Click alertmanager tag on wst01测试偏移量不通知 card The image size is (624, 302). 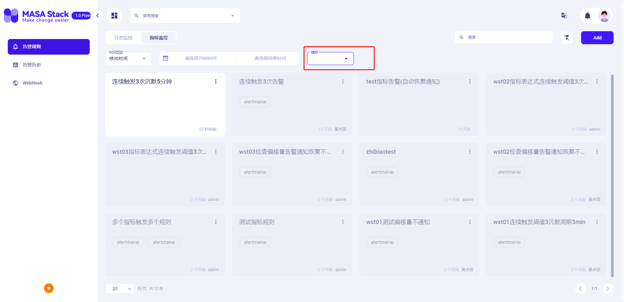coord(382,242)
